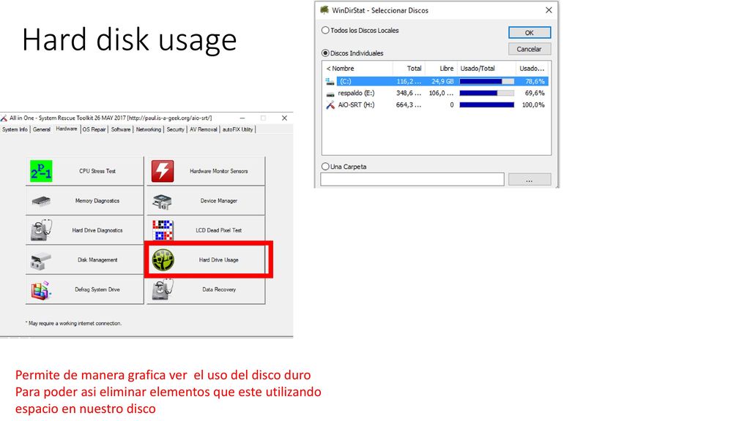The image size is (750, 421).
Task: Click the Hard Drive Usage button label
Action: point(218,260)
